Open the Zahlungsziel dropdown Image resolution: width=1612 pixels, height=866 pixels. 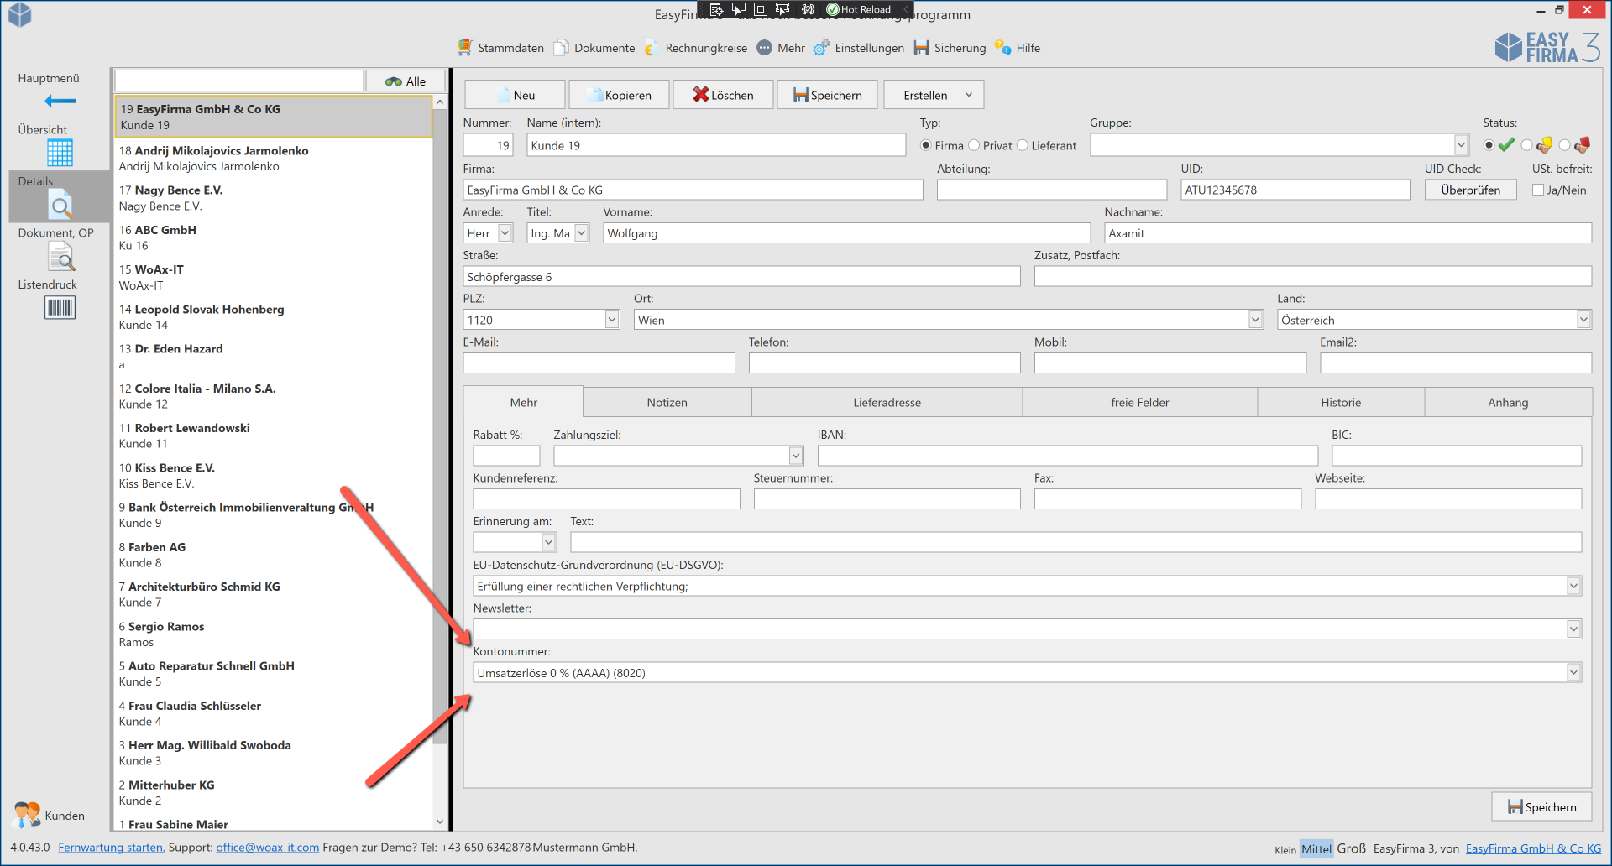coord(796,456)
